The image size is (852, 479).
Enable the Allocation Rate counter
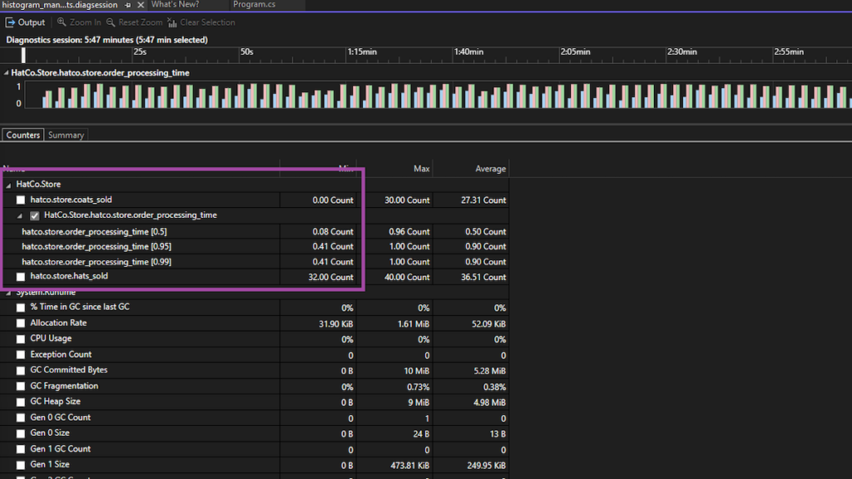[19, 323]
